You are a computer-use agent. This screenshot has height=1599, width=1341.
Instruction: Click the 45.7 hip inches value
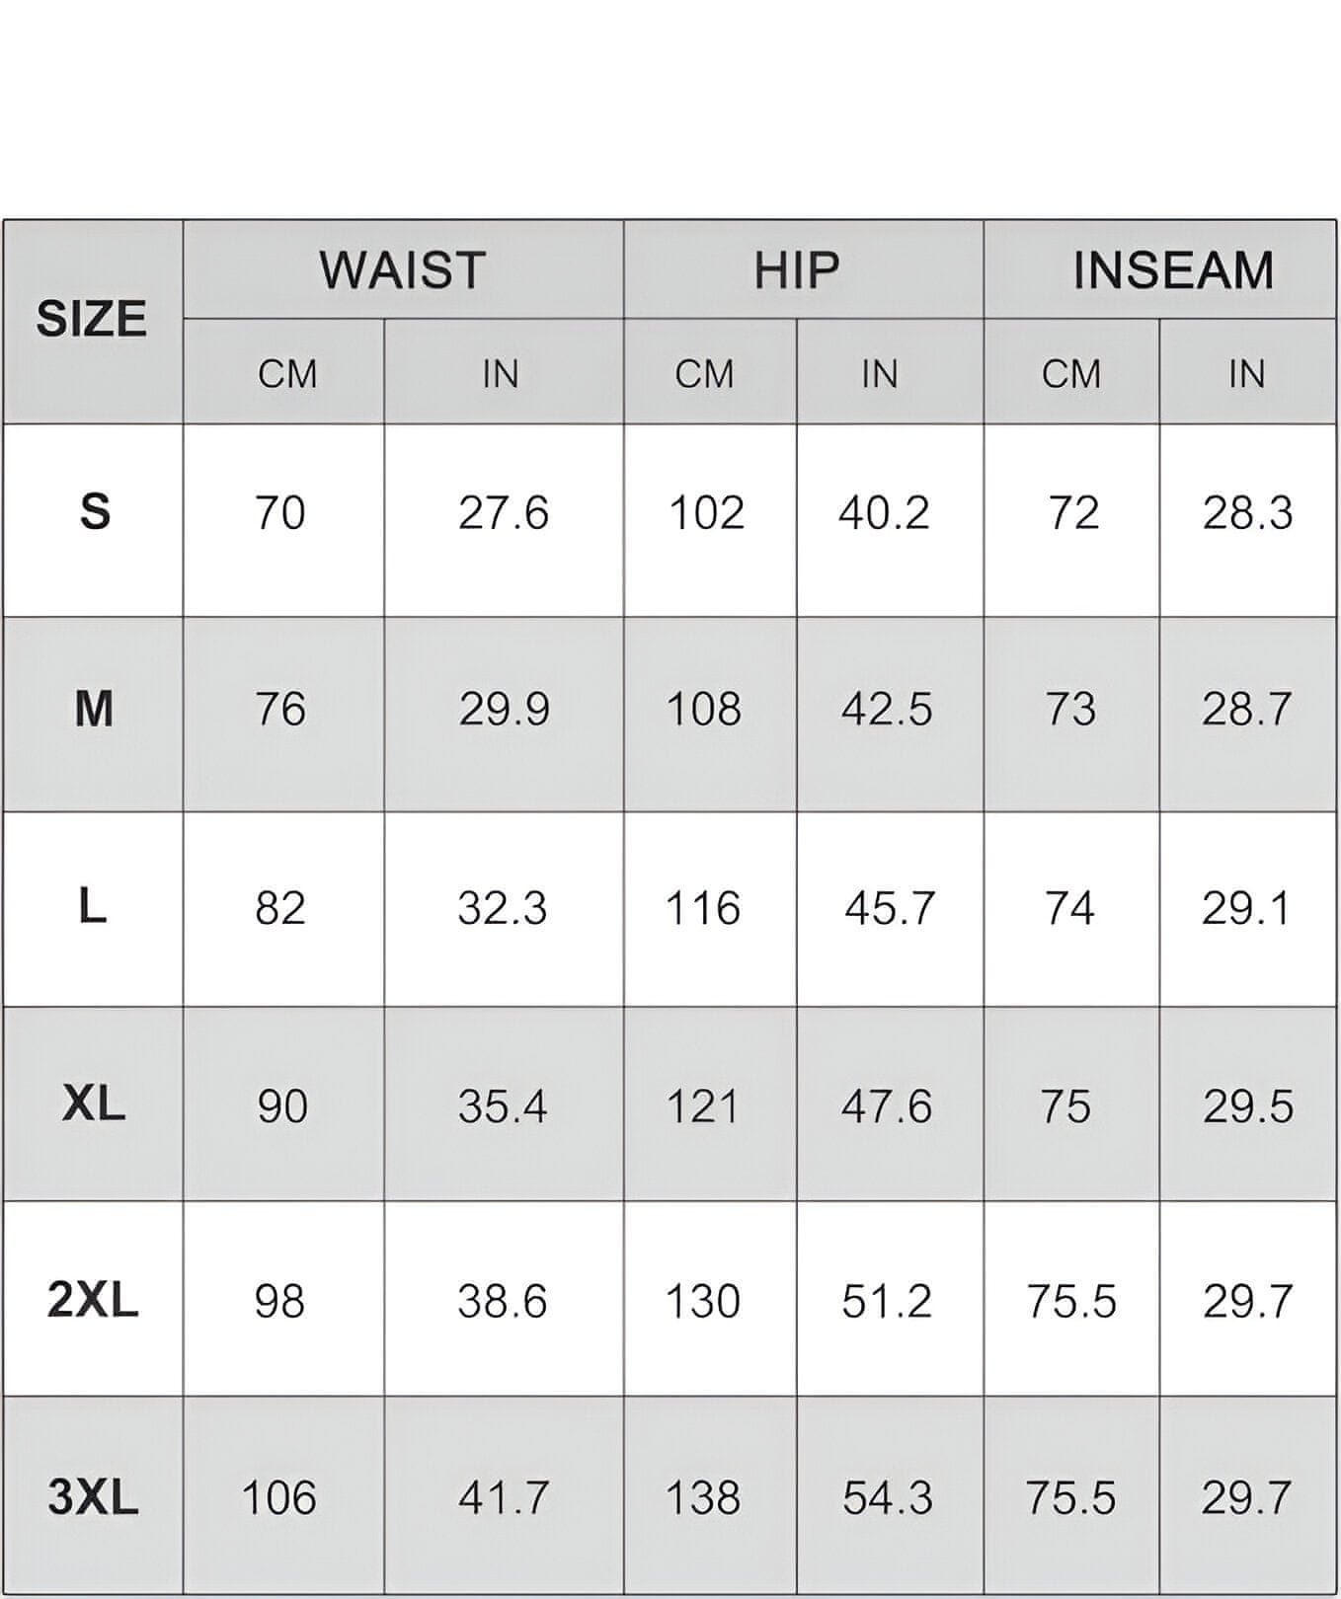tap(889, 908)
